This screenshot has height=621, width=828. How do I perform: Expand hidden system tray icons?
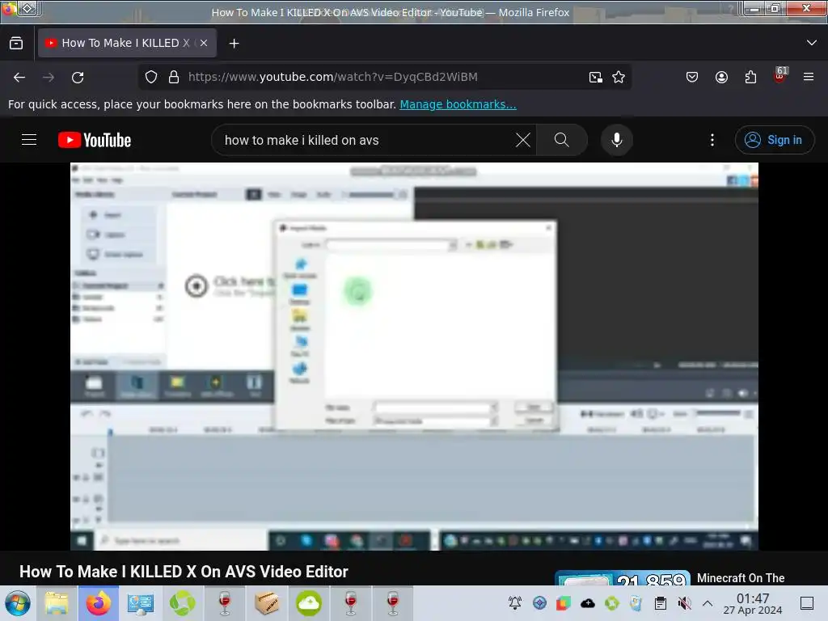click(x=708, y=603)
